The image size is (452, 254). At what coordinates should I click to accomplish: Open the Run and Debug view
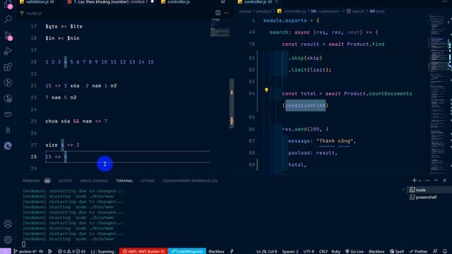click(8, 52)
